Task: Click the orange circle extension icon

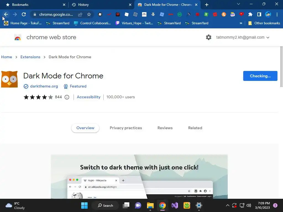Action: pos(224,14)
